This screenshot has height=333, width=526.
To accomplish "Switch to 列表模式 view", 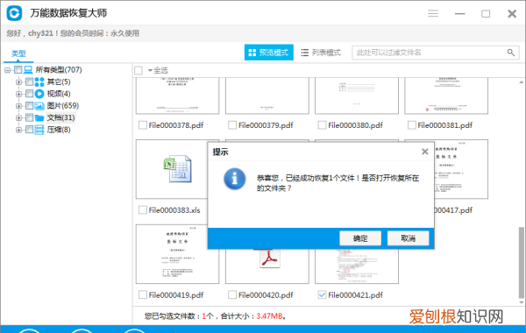I will 321,53.
